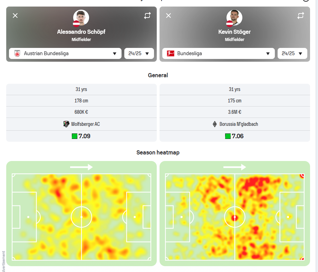Screen dimensions: 318x272
Task: Open the Bundesliga league dropdown for Stöger
Action: tap(219, 53)
